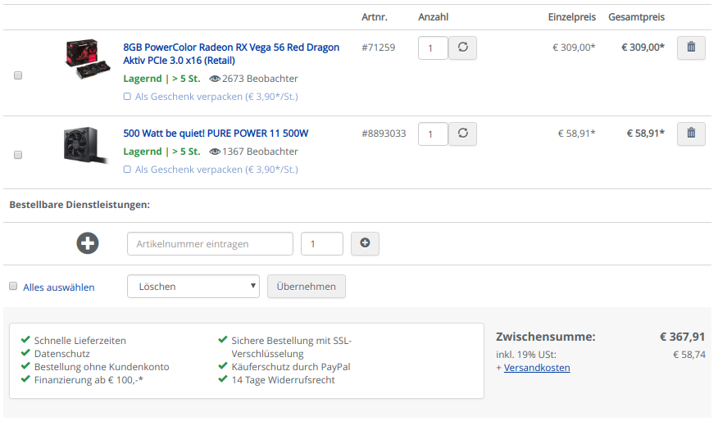Focus the Artikelnummer eintragen field
Image resolution: width=718 pixels, height=421 pixels.
tap(210, 244)
